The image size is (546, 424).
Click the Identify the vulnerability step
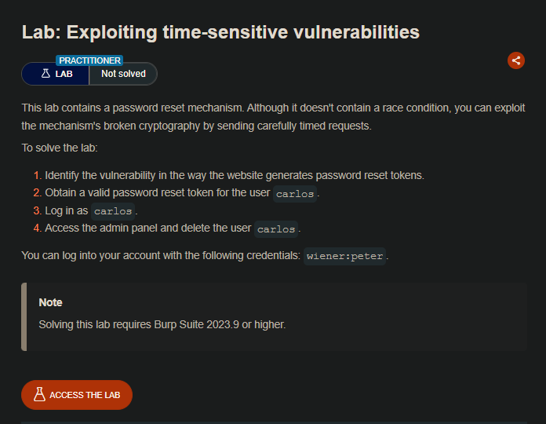(x=234, y=176)
